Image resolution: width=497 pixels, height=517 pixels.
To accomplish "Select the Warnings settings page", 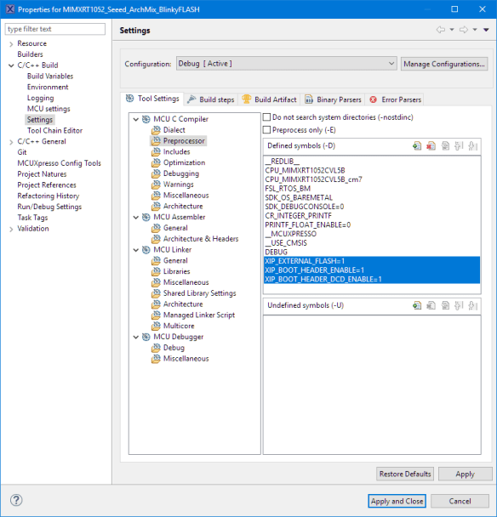I will point(178,185).
